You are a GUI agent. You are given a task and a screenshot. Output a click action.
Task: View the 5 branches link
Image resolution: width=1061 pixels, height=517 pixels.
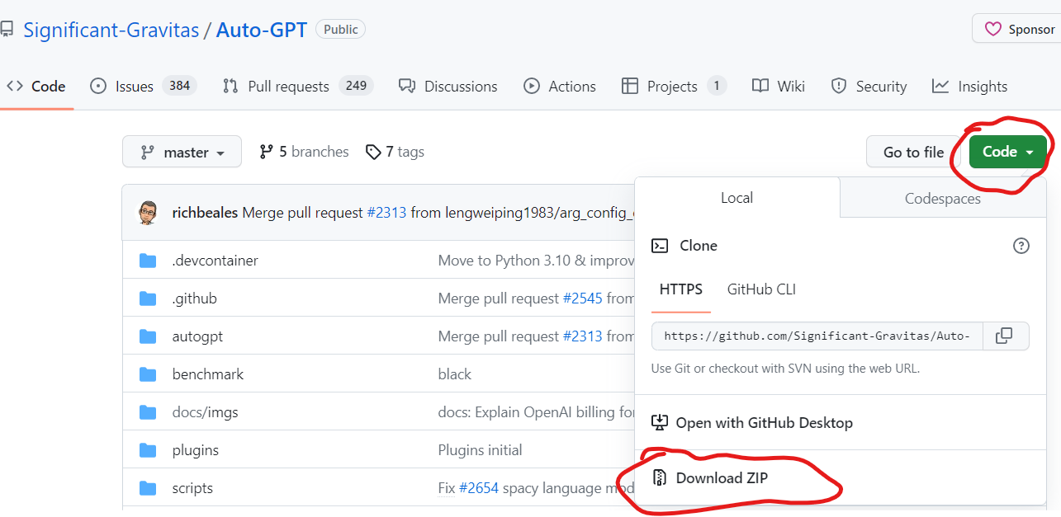(304, 152)
